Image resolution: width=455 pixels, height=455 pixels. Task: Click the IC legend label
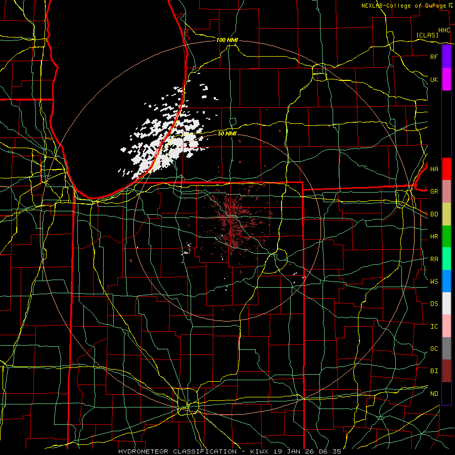click(434, 327)
